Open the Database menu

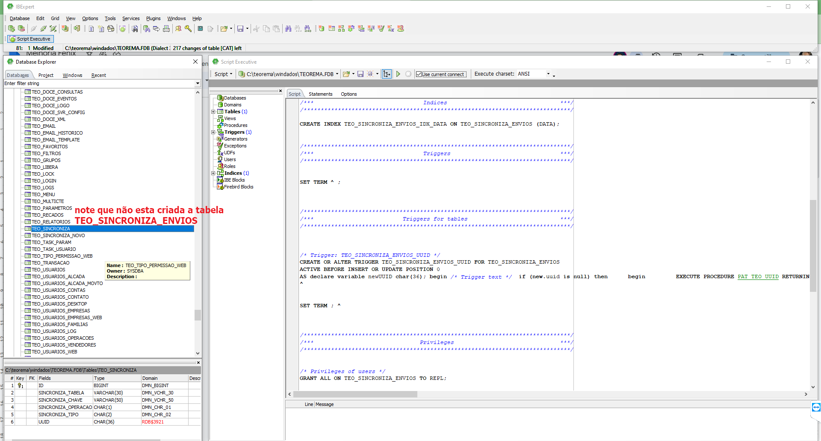pyautogui.click(x=20, y=18)
